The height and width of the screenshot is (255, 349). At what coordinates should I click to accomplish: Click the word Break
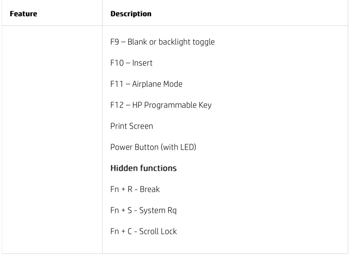150,189
